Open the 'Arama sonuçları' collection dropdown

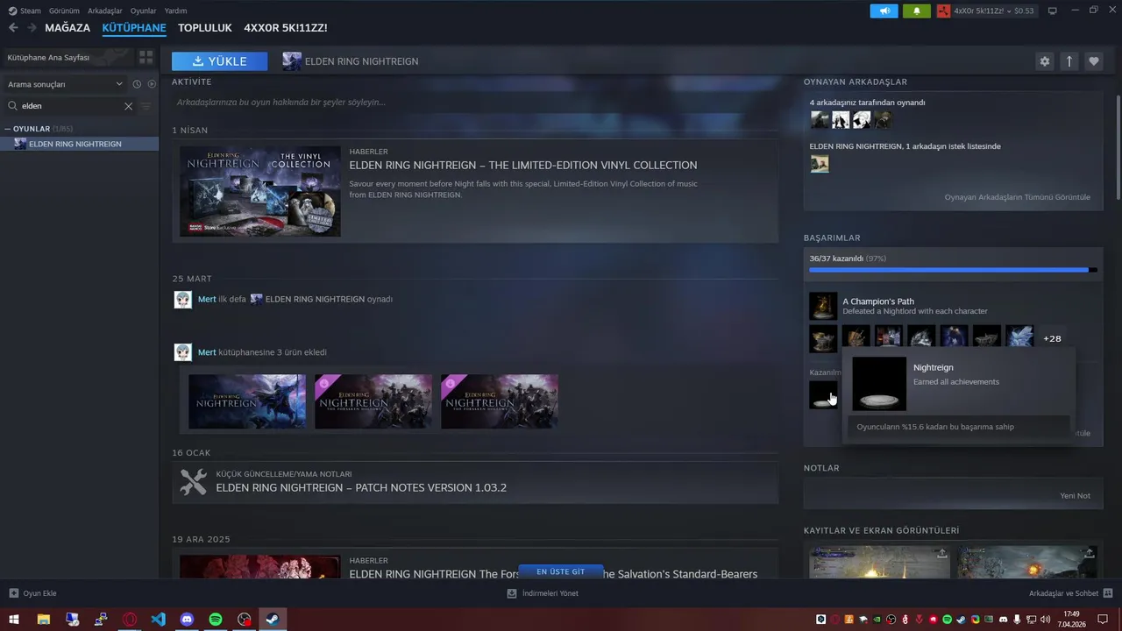tap(65, 84)
